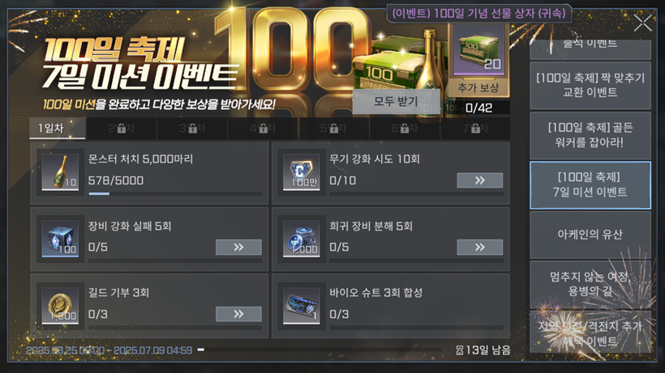Click the 모두 받기 button
Screen dimensions: 665x373
pyautogui.click(x=396, y=101)
